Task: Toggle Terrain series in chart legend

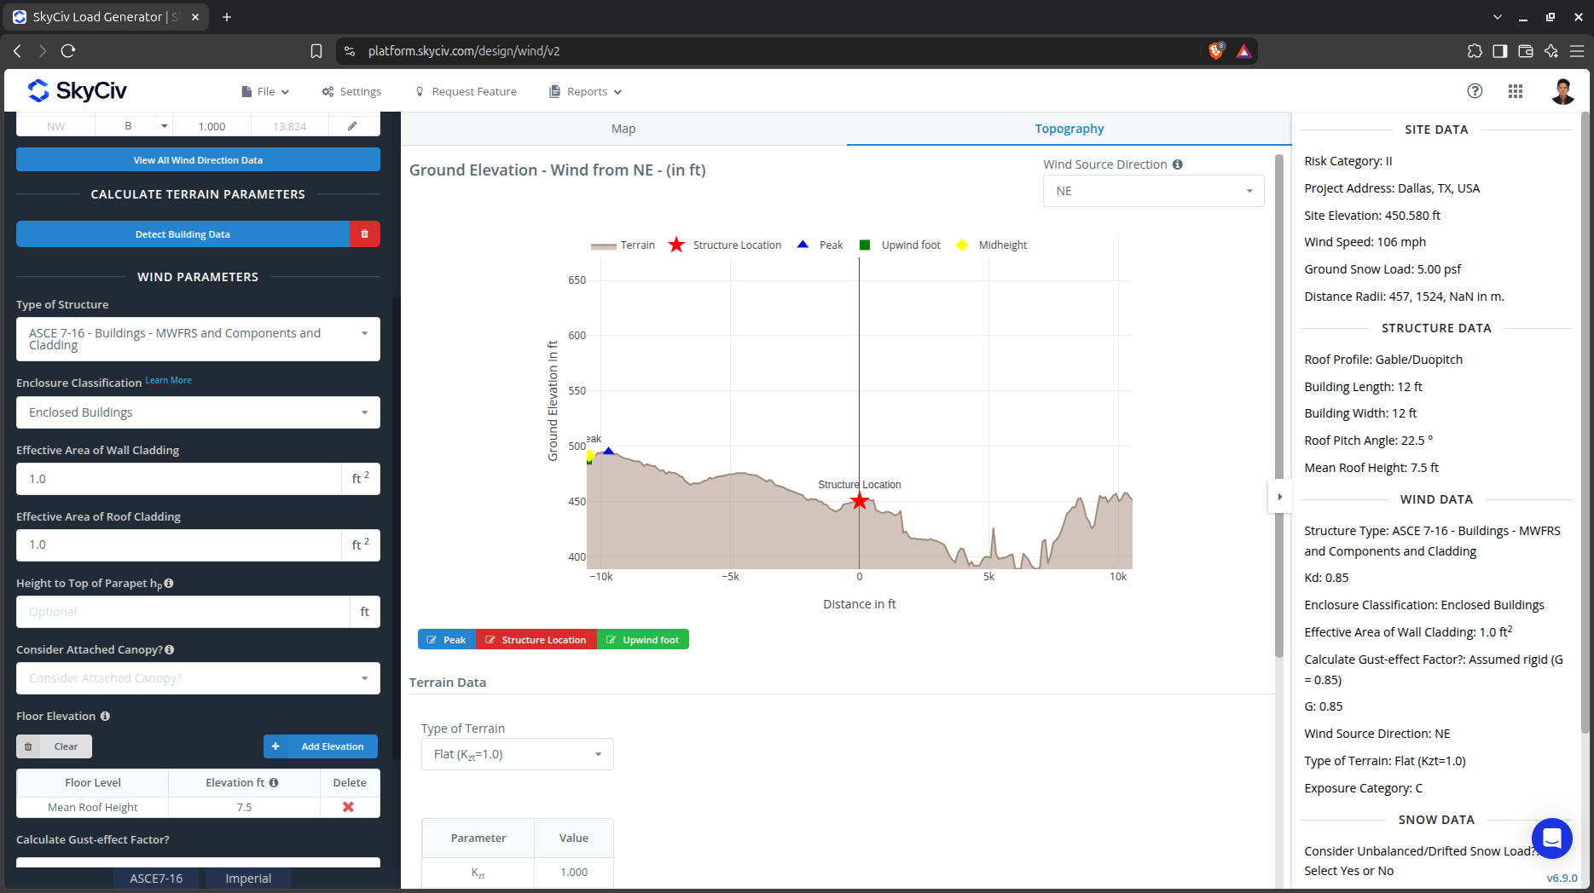Action: pyautogui.click(x=623, y=245)
